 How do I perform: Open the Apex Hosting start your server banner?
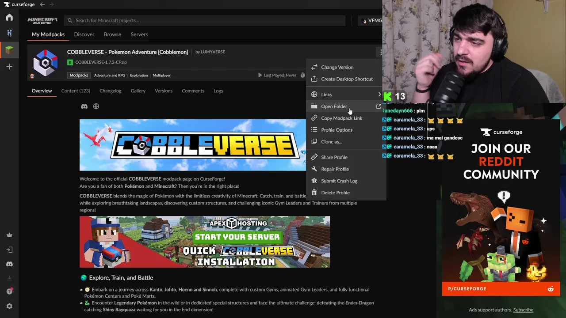tap(205, 242)
